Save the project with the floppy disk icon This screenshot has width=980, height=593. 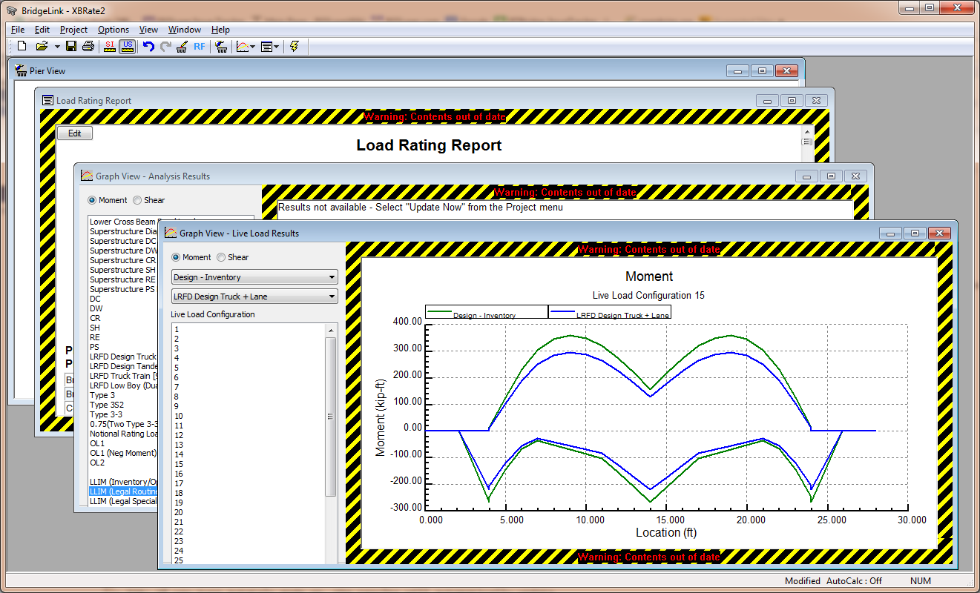(x=71, y=47)
